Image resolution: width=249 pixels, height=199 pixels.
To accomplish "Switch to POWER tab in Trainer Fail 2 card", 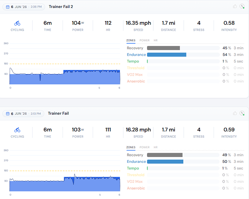I will 145,41.
